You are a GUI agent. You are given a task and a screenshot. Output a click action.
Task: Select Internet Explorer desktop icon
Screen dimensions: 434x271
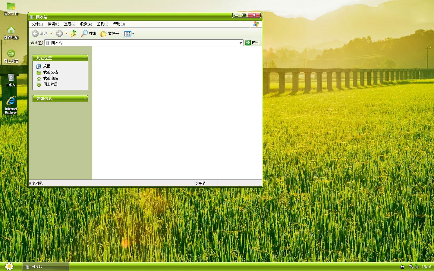point(11,105)
